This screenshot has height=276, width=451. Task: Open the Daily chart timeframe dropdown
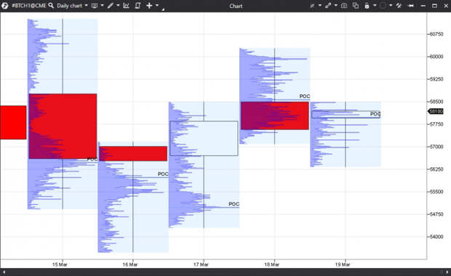tap(72, 6)
